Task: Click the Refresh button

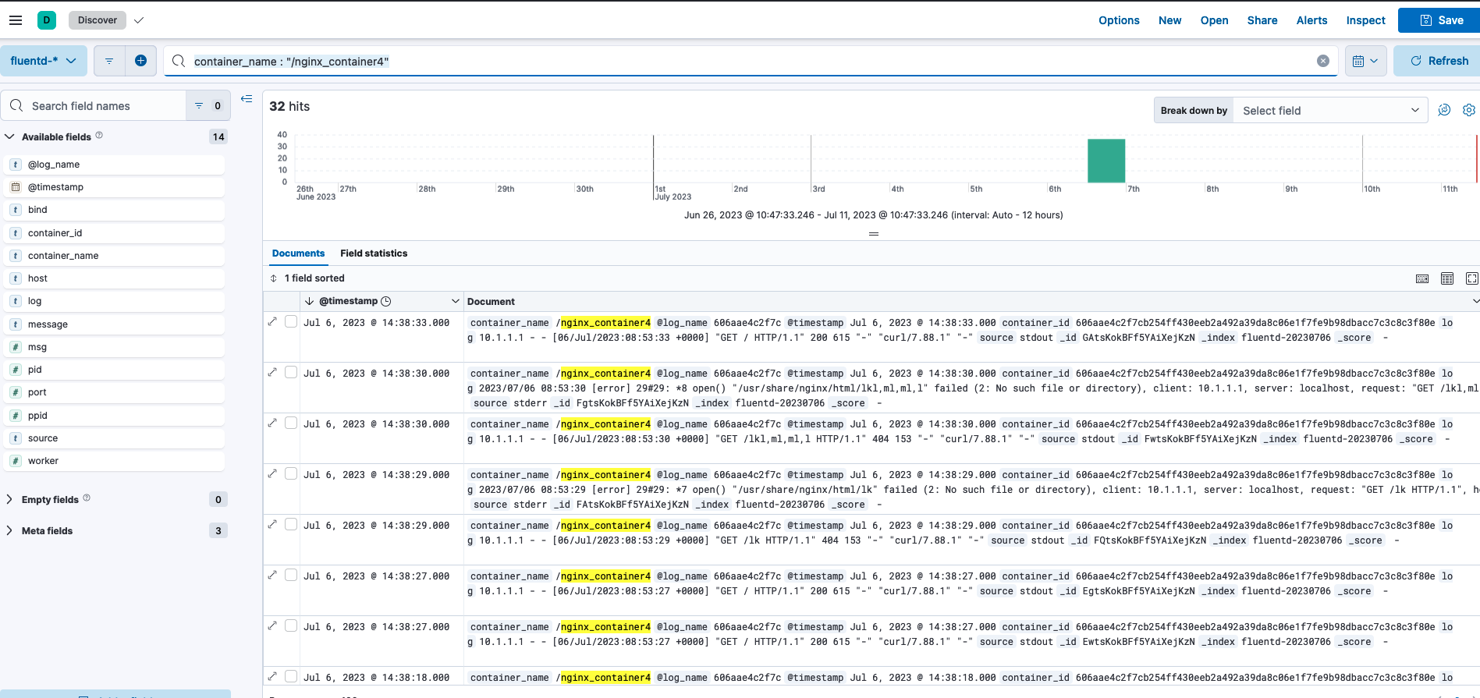Action: (1438, 61)
